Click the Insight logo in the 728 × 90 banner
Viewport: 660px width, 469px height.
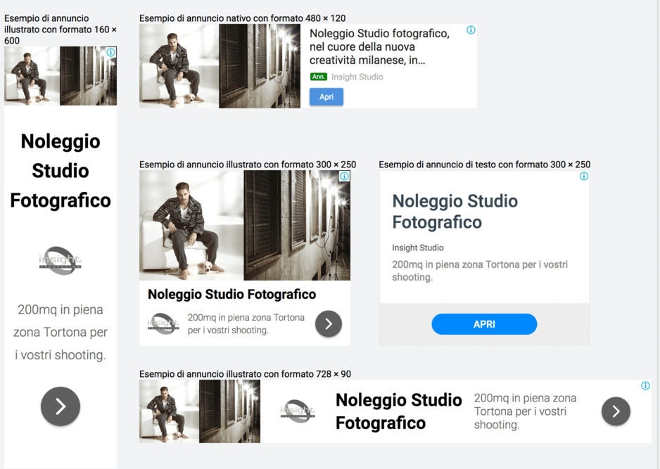(298, 411)
